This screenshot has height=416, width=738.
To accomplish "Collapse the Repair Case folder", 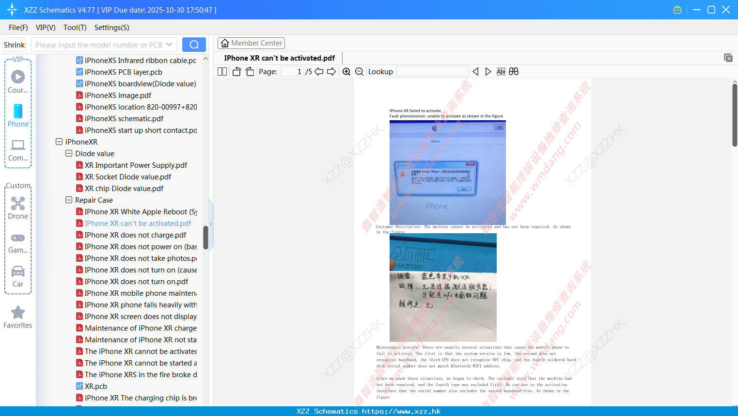I will click(69, 200).
